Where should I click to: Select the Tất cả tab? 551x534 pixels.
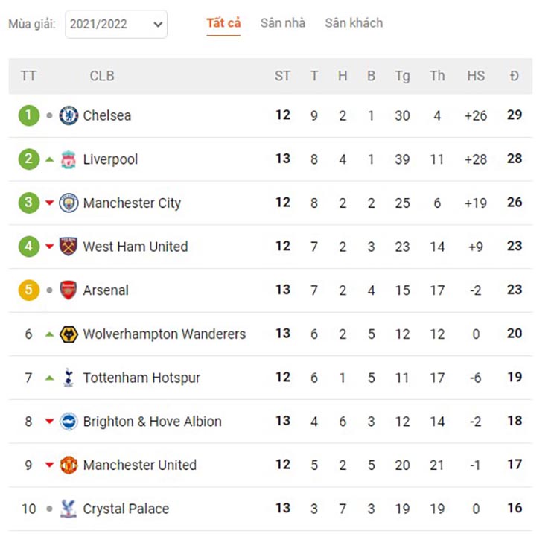click(x=223, y=23)
